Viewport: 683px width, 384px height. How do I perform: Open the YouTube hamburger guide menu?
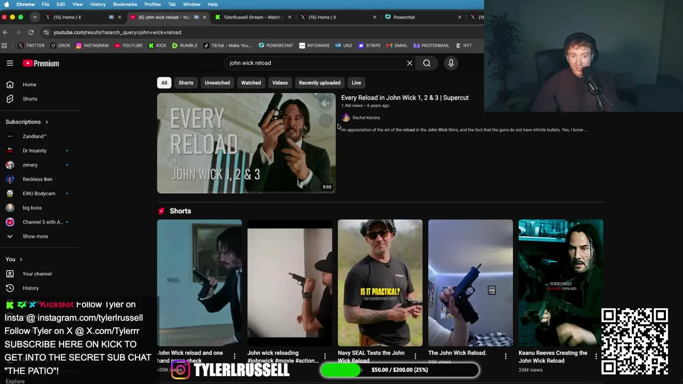pos(10,63)
